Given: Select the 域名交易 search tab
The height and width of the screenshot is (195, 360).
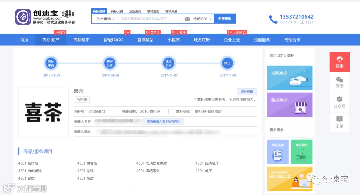Looking at the screenshot, I should click(171, 11).
